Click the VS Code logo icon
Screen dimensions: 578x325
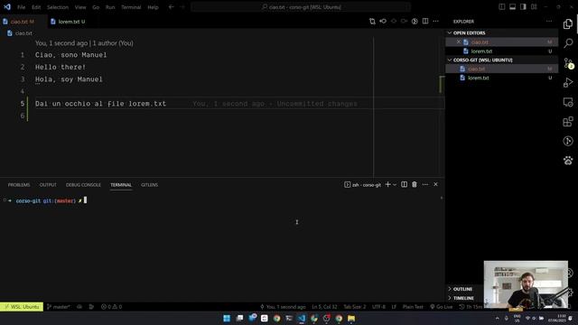tap(7, 7)
